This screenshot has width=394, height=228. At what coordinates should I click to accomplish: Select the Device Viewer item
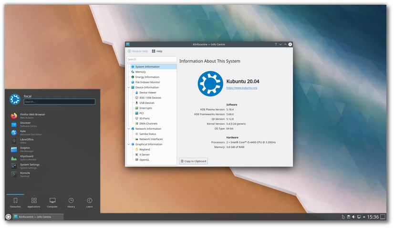(x=148, y=93)
